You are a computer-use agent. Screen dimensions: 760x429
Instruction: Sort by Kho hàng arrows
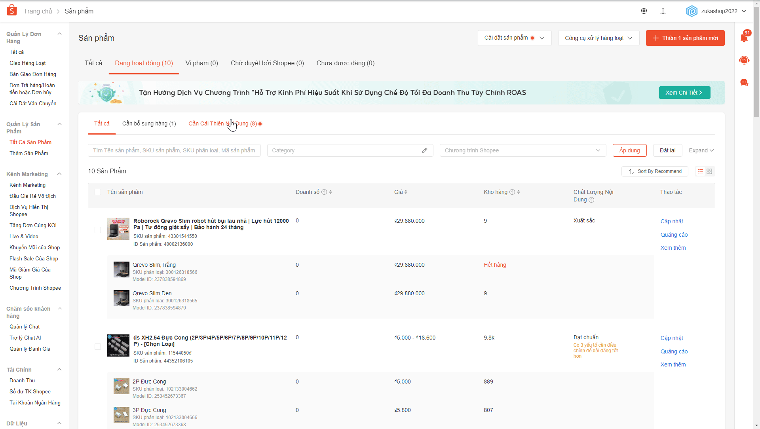519,192
